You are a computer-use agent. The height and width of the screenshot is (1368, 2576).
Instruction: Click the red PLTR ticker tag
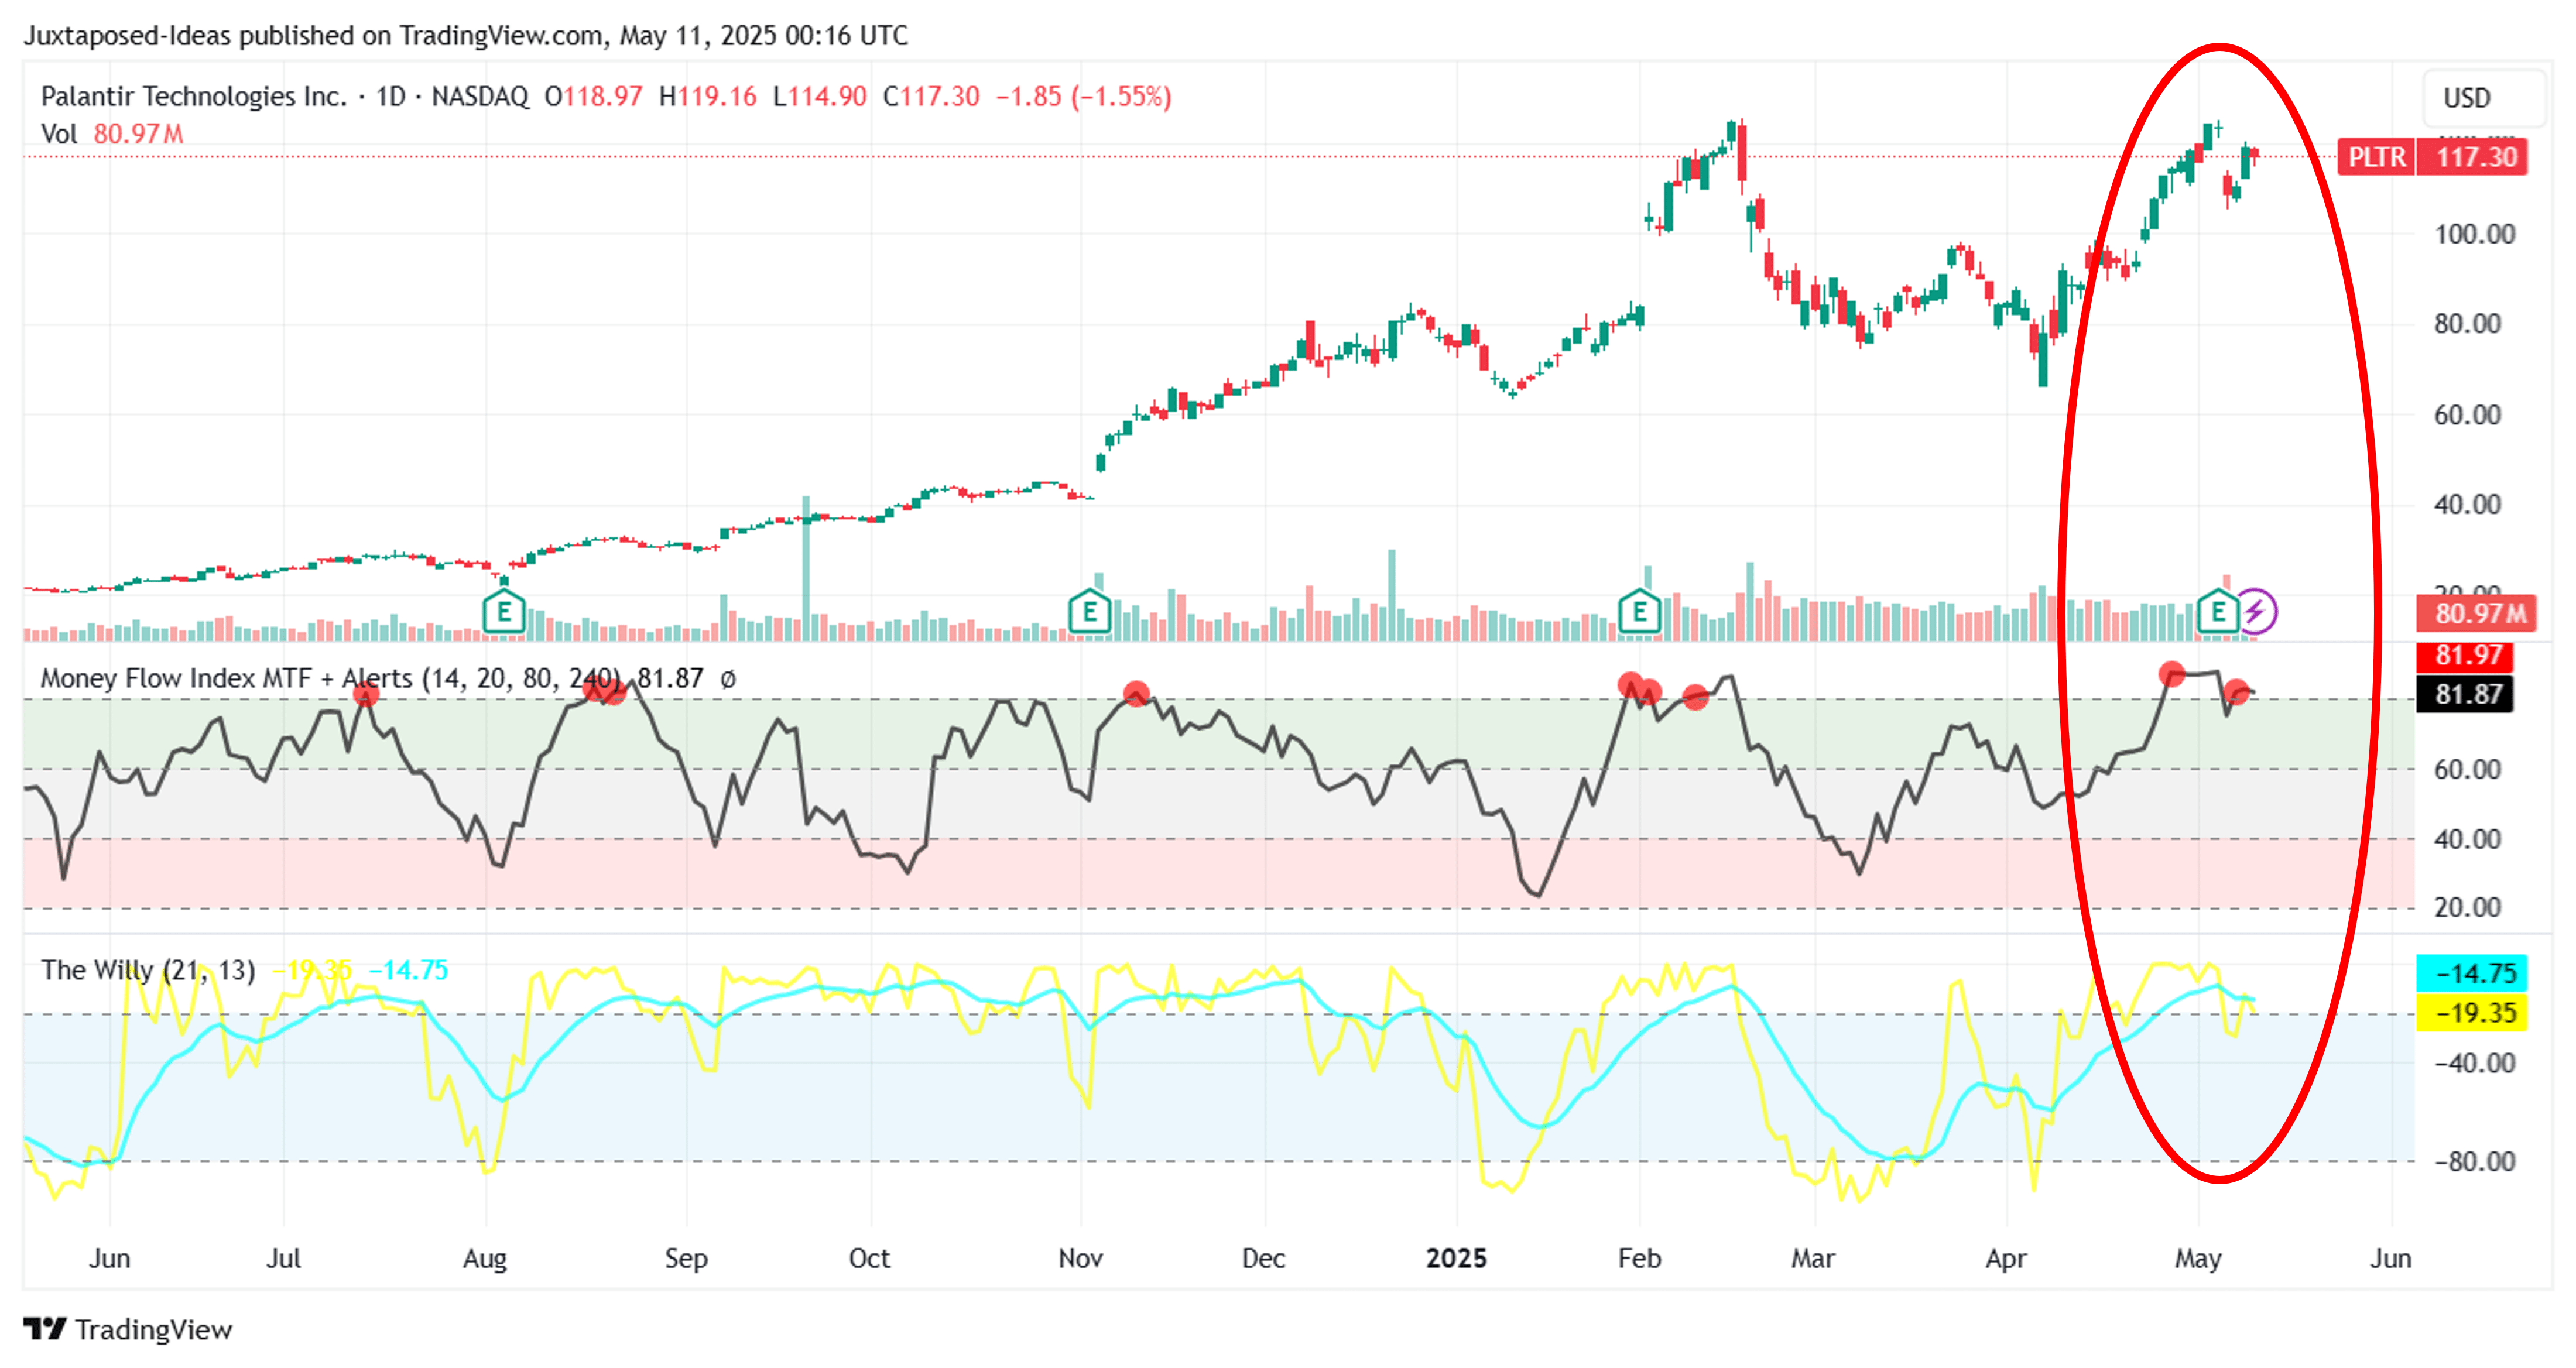tap(2376, 157)
